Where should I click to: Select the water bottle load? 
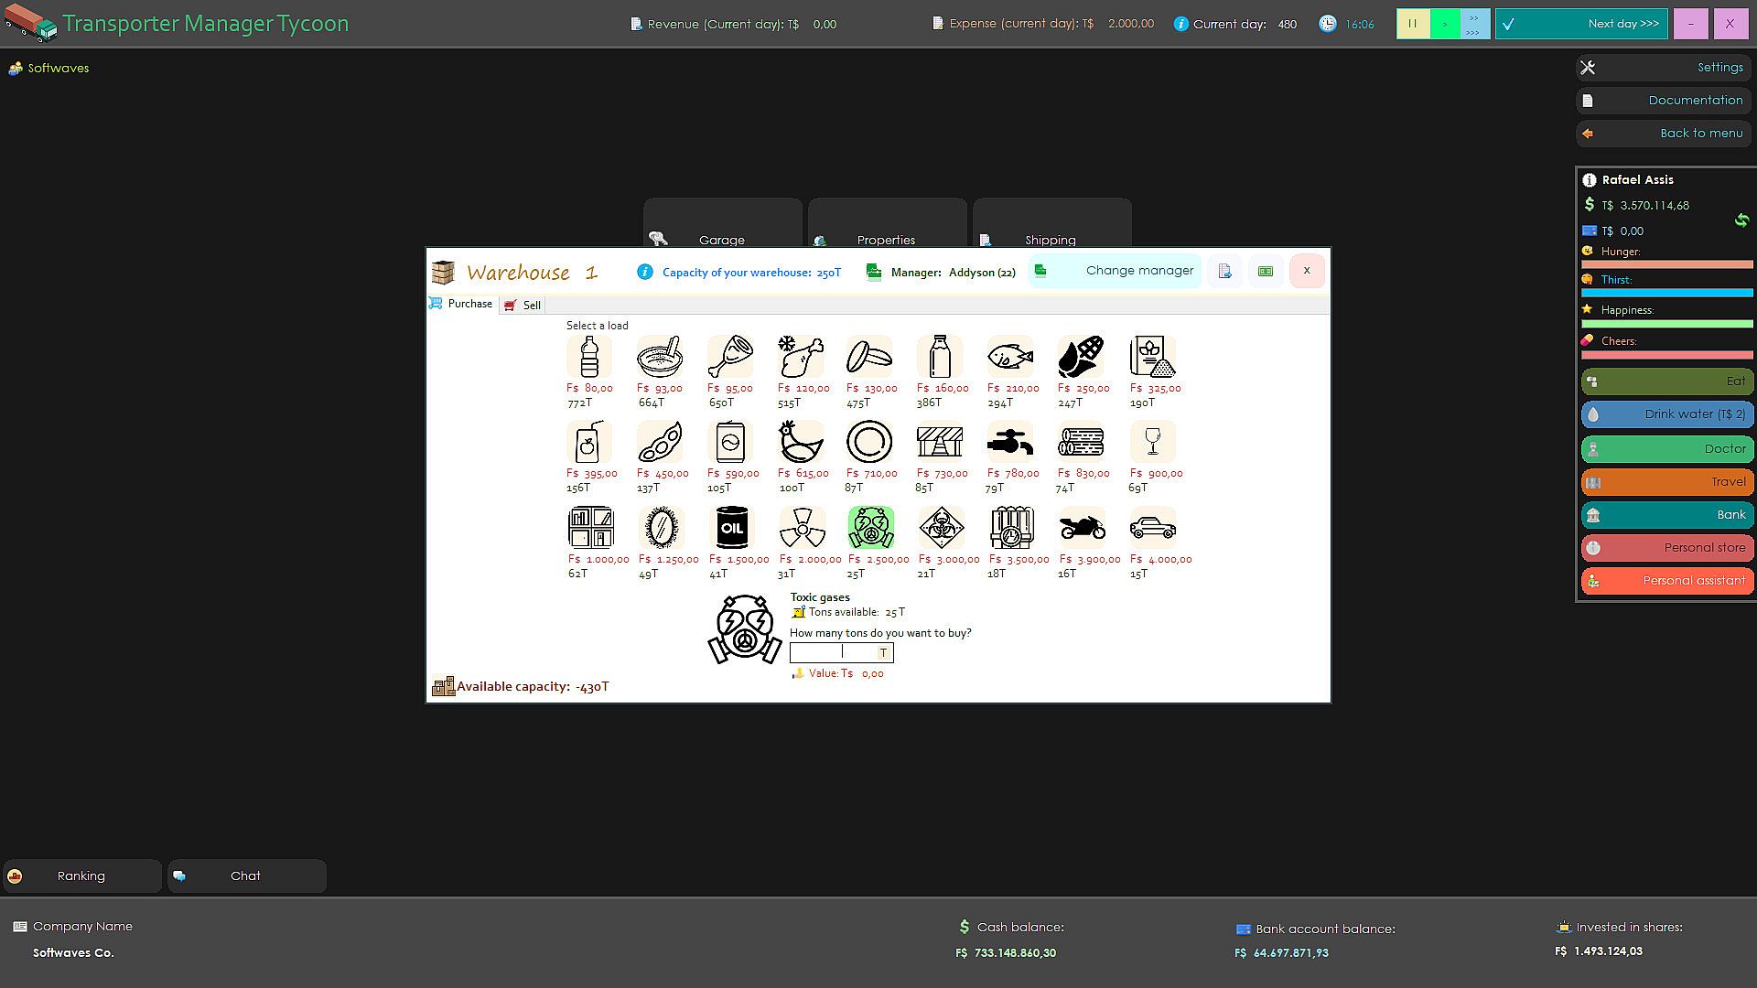click(589, 357)
